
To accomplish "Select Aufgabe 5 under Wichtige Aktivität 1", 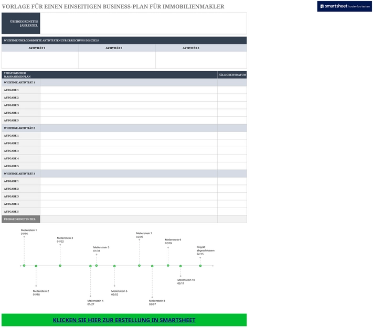I will [x=21, y=121].
